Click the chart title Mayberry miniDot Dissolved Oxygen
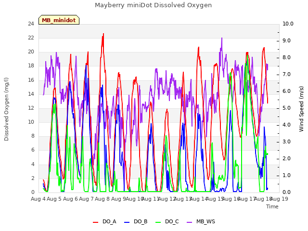The width and height of the screenshot is (308, 231). click(x=153, y=5)
